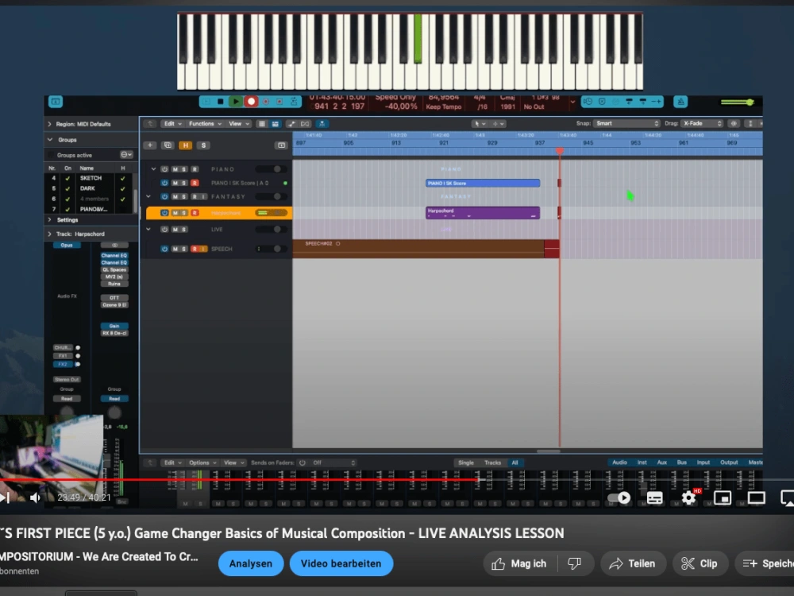Toggle the Groups active checkbox

[x=51, y=155]
